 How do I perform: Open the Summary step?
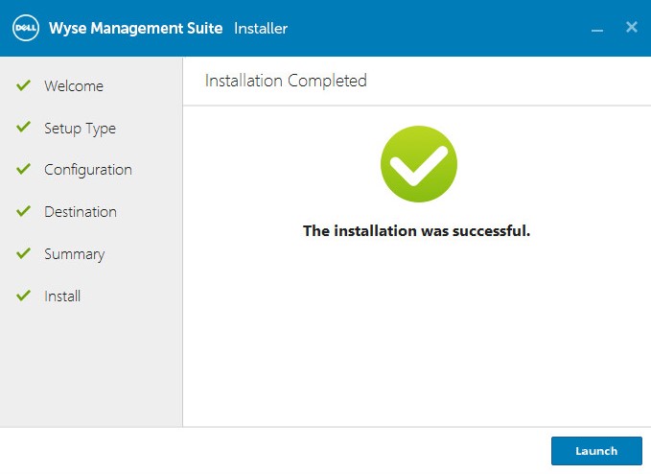74,254
